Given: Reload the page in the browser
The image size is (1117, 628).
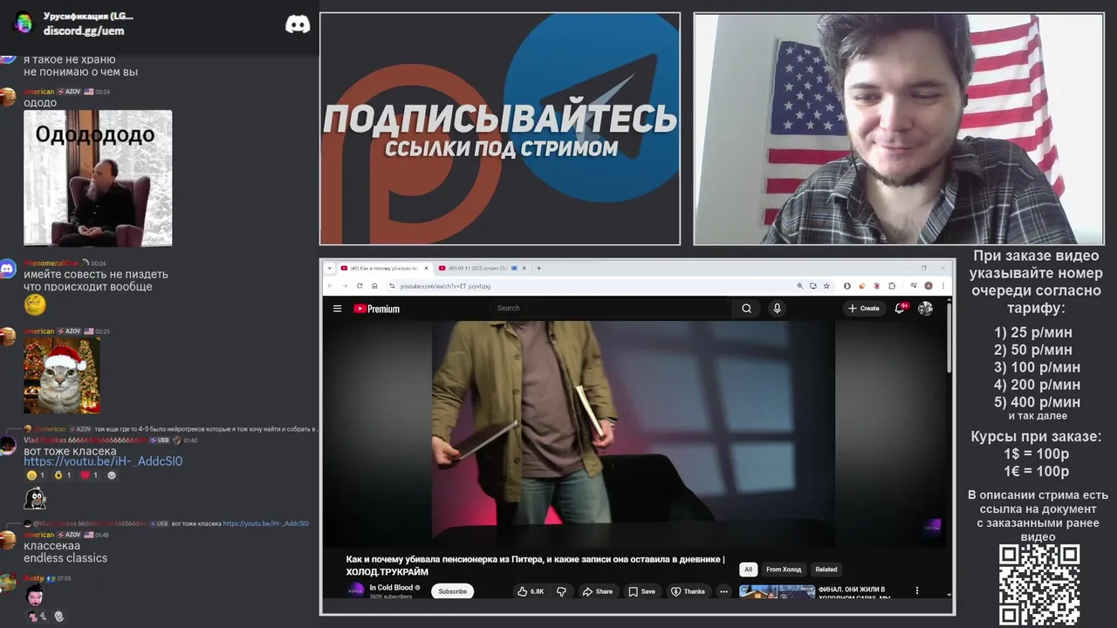Looking at the screenshot, I should point(360,286).
